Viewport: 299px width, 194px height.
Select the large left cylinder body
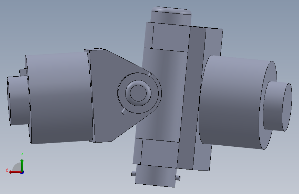[59, 98]
